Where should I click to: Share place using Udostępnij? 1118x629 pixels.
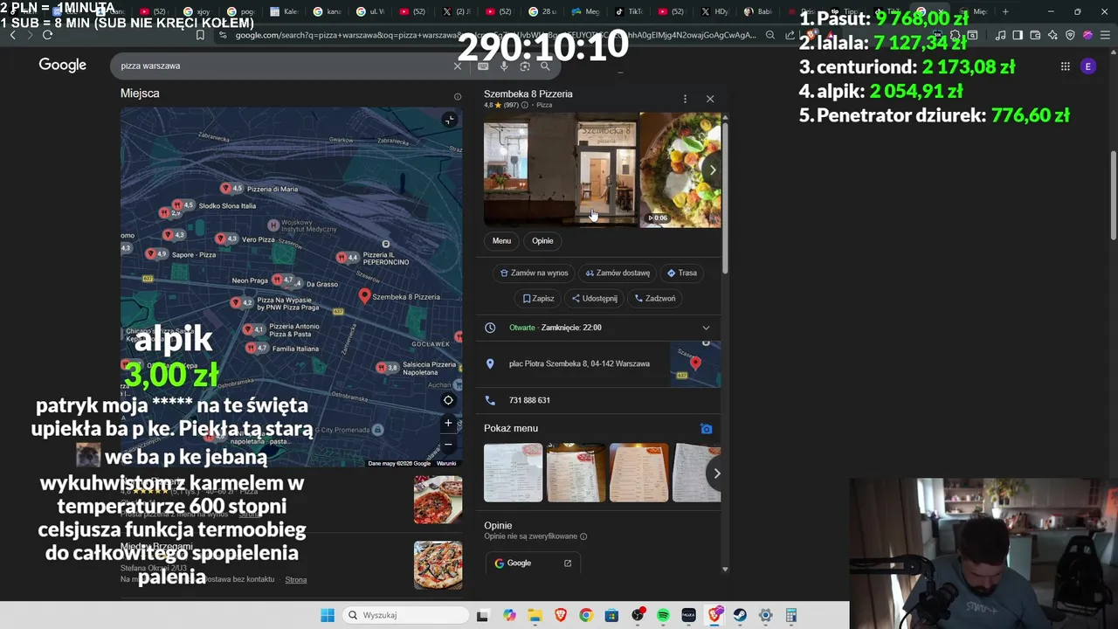tap(594, 298)
